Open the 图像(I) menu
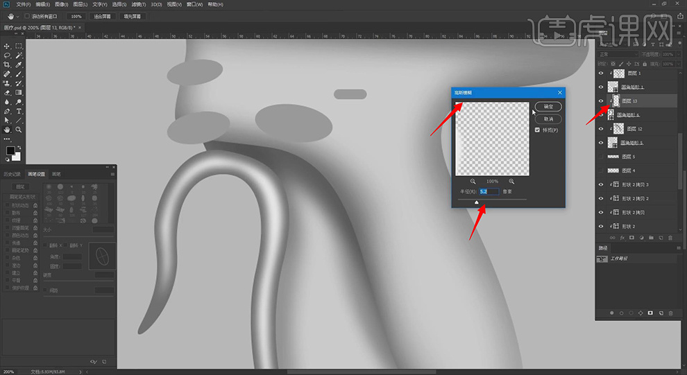This screenshot has height=375, width=687. pos(61,4)
